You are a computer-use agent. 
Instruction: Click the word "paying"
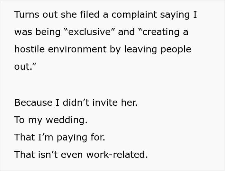pos(72,138)
